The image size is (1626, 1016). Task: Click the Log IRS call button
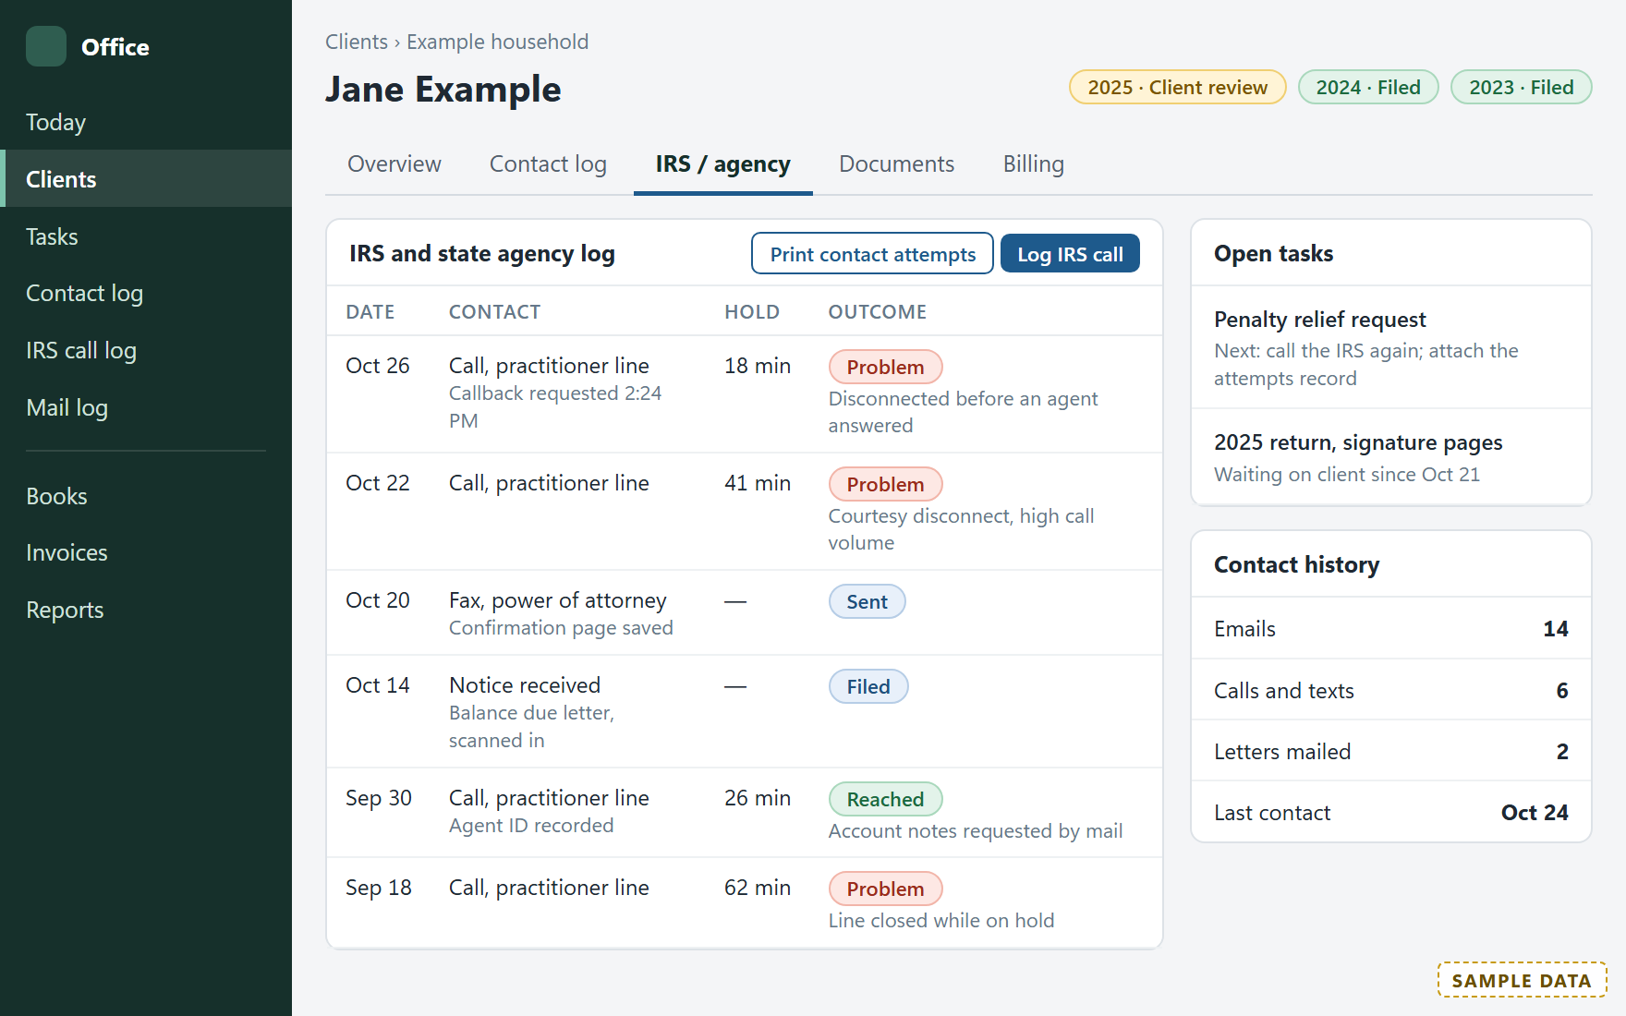pos(1070,254)
